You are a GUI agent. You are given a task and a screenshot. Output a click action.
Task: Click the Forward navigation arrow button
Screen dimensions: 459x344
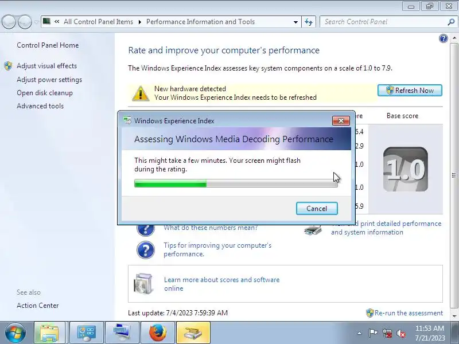point(25,22)
